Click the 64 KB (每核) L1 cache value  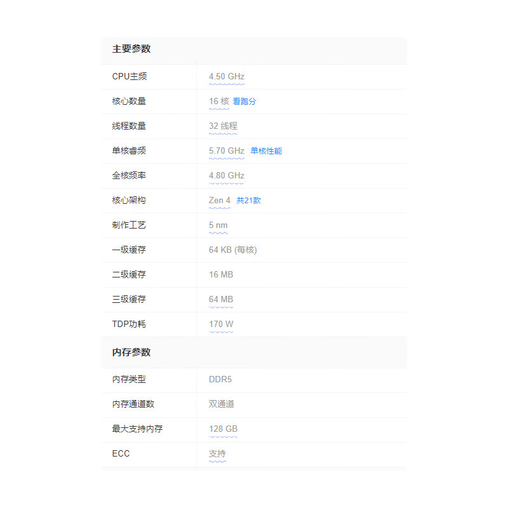tap(233, 250)
